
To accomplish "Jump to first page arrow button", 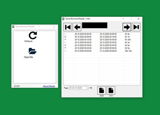I will tap(67, 27).
